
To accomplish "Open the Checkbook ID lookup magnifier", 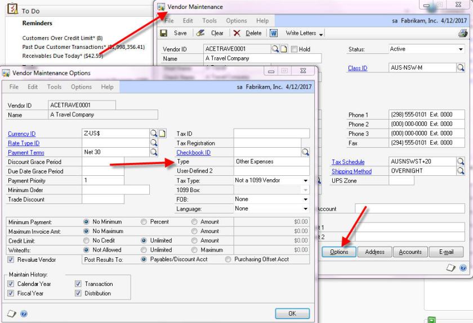I will [x=305, y=152].
